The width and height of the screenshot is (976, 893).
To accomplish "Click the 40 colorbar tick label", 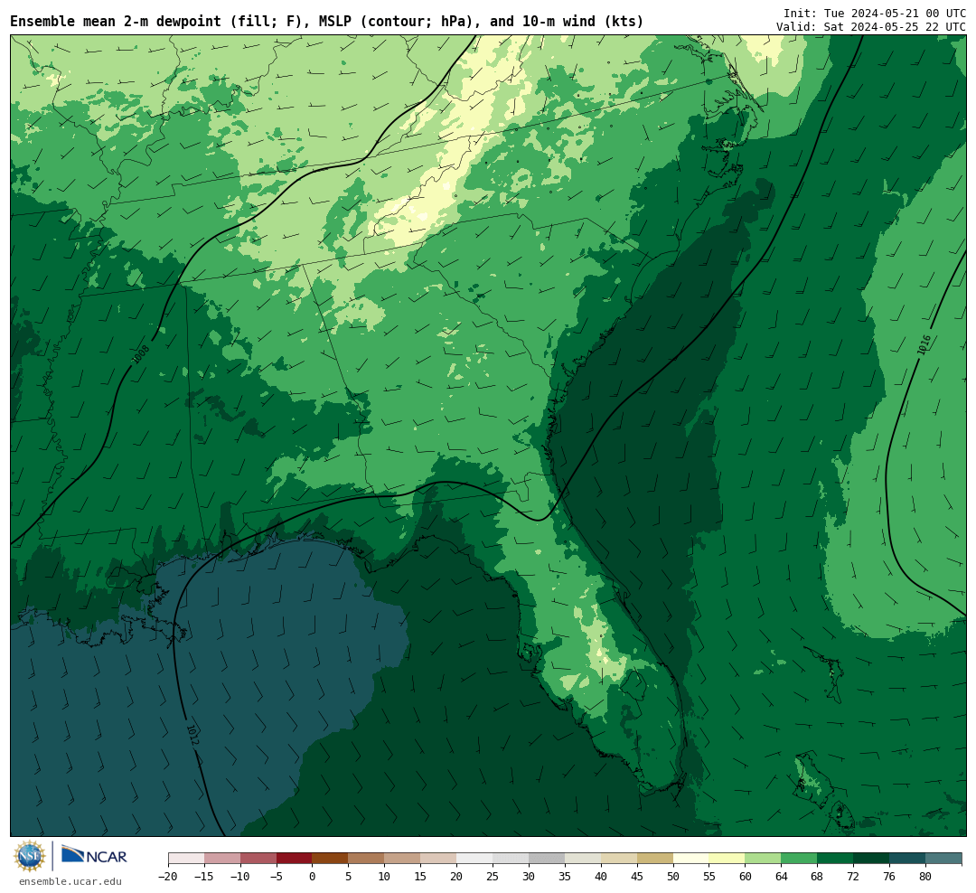I will (601, 877).
